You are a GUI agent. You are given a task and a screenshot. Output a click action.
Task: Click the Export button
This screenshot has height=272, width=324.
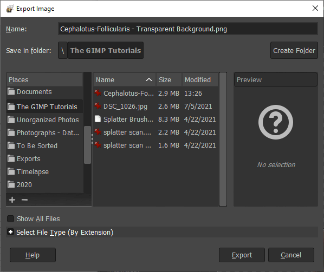(242, 255)
